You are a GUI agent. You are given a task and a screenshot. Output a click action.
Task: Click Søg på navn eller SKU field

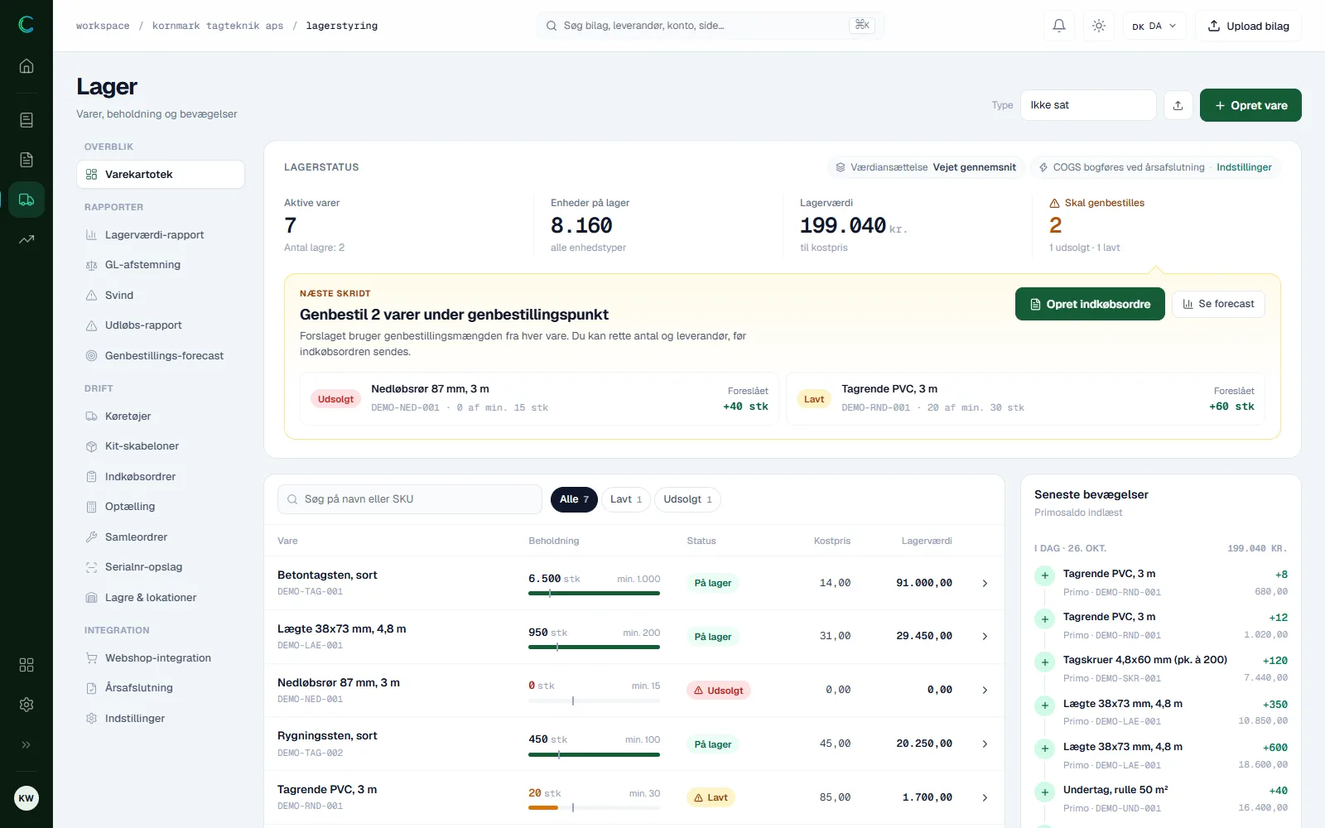point(410,499)
